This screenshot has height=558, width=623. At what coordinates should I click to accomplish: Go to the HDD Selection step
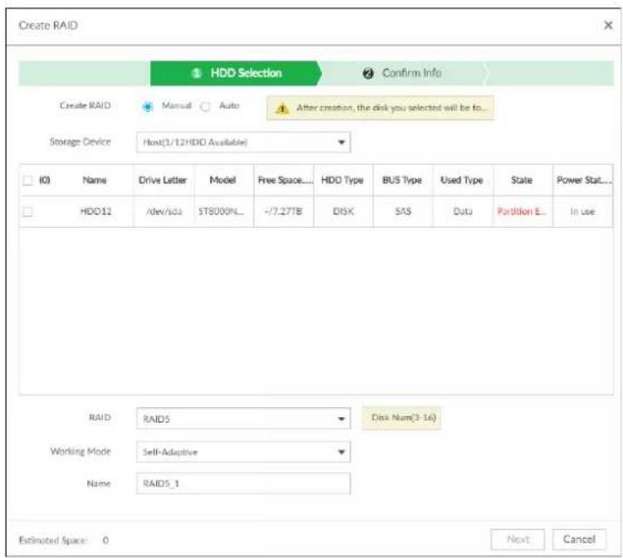pyautogui.click(x=236, y=73)
